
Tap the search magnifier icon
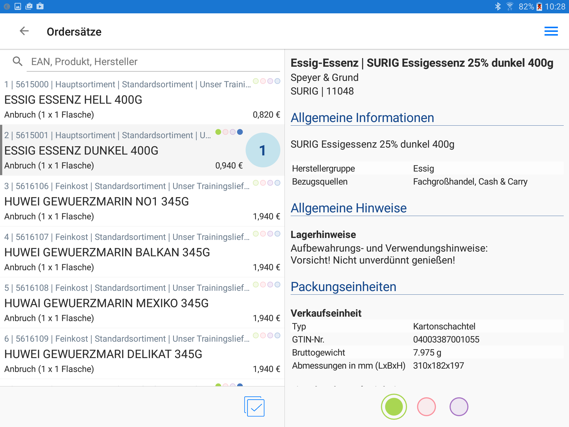[x=18, y=61]
